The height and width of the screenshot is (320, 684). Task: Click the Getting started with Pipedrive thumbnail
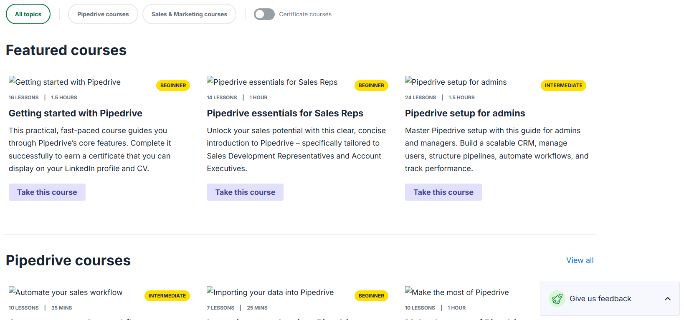[x=65, y=82]
